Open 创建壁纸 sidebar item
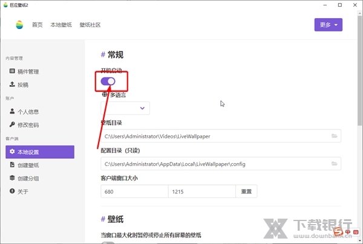 click(40, 165)
